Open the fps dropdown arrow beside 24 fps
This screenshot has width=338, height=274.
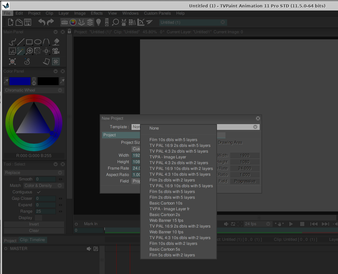click(x=268, y=224)
